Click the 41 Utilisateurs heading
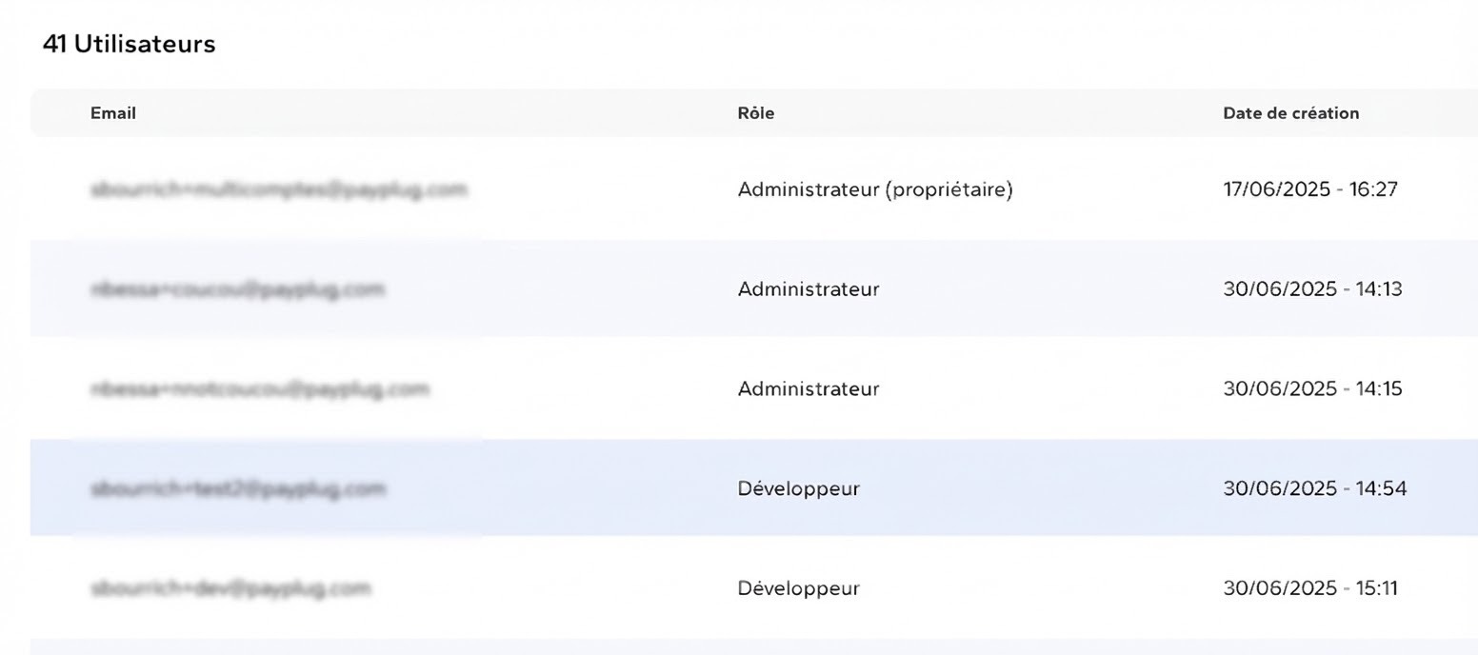 point(129,45)
